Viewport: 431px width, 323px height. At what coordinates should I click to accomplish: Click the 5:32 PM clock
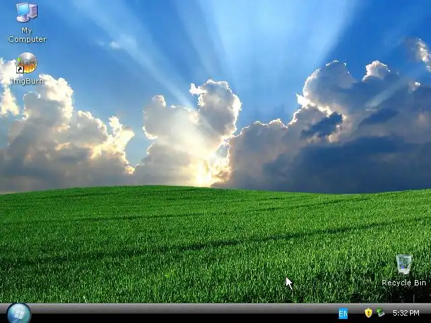pyautogui.click(x=405, y=313)
